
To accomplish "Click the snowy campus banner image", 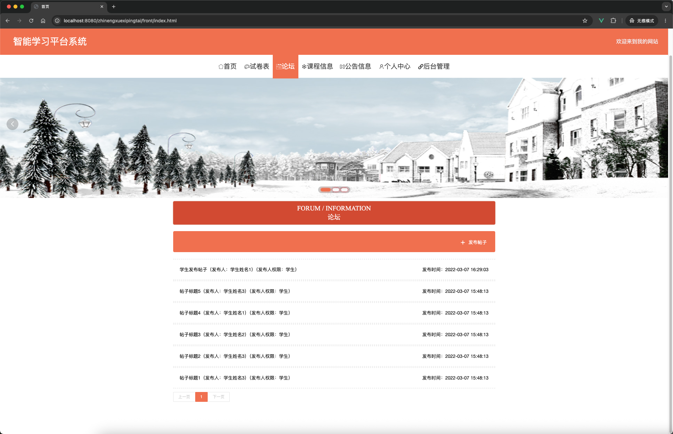I will [x=334, y=138].
